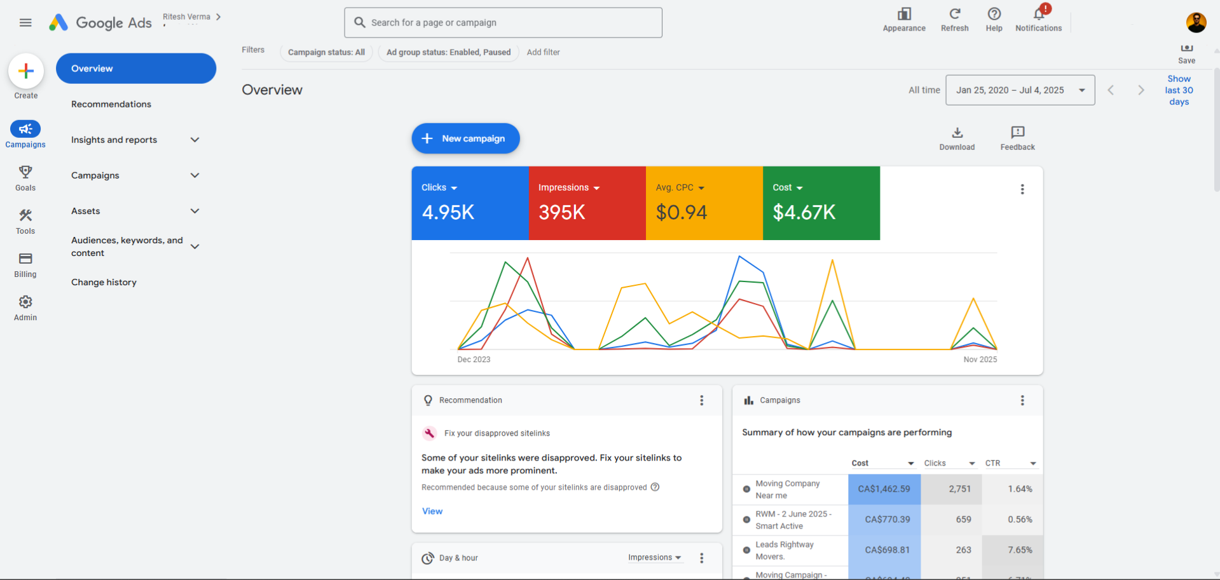Open the Help question mark icon
This screenshot has height=580, width=1220.
click(994, 15)
